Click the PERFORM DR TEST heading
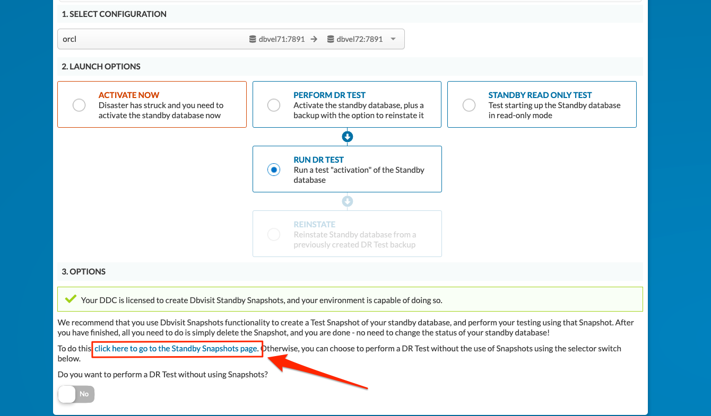This screenshot has width=711, height=416. point(330,95)
